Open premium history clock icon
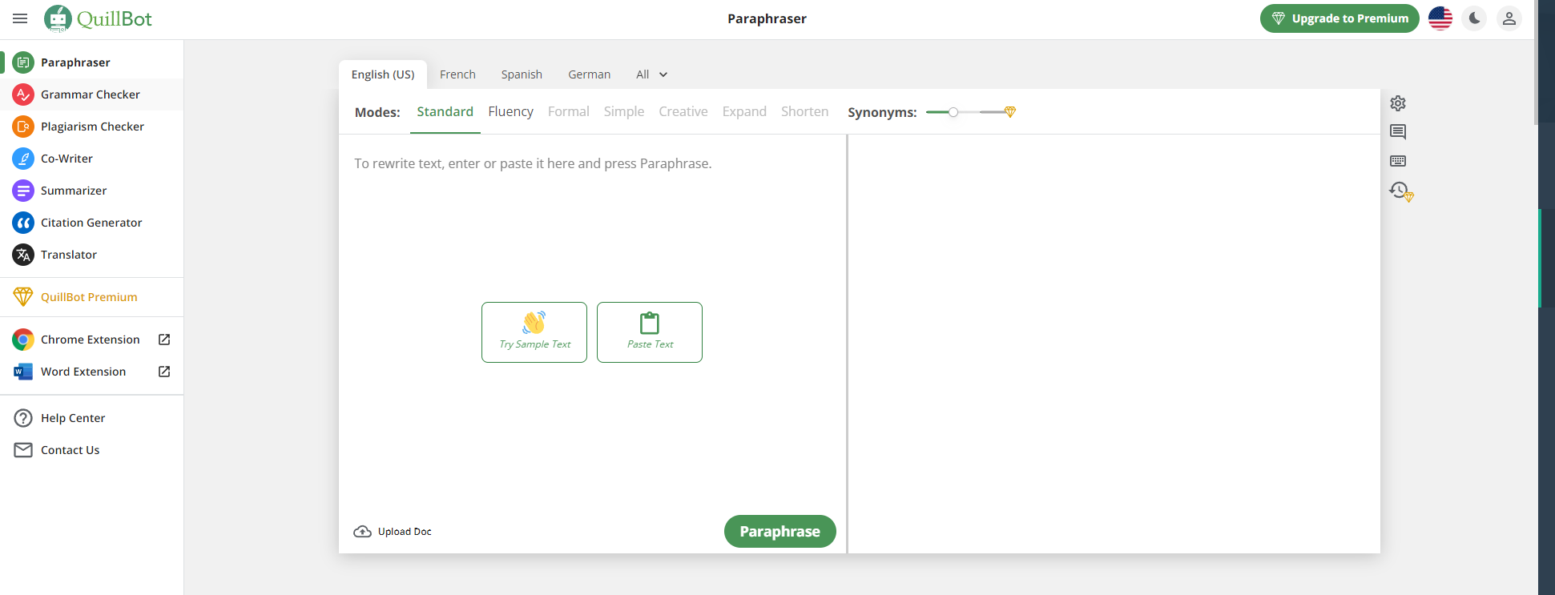The height and width of the screenshot is (595, 1555). coord(1400,191)
